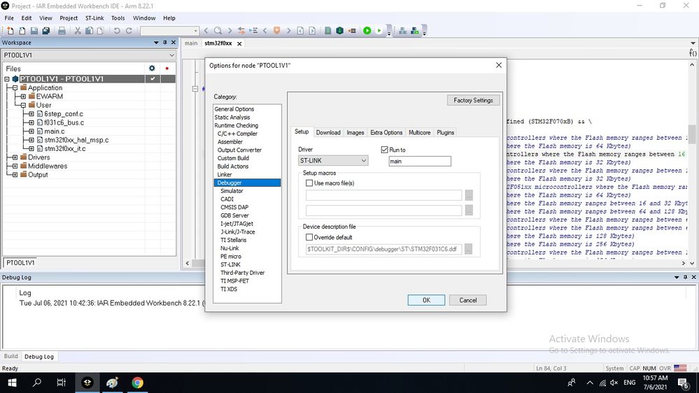Image resolution: width=699 pixels, height=393 pixels.
Task: Click the green Download and Debug icon
Action: (367, 31)
